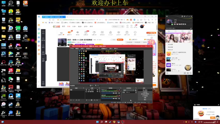Click the waveform icon in Douyu streamer toolbar
The width and height of the screenshot is (220, 124).
tap(78, 32)
